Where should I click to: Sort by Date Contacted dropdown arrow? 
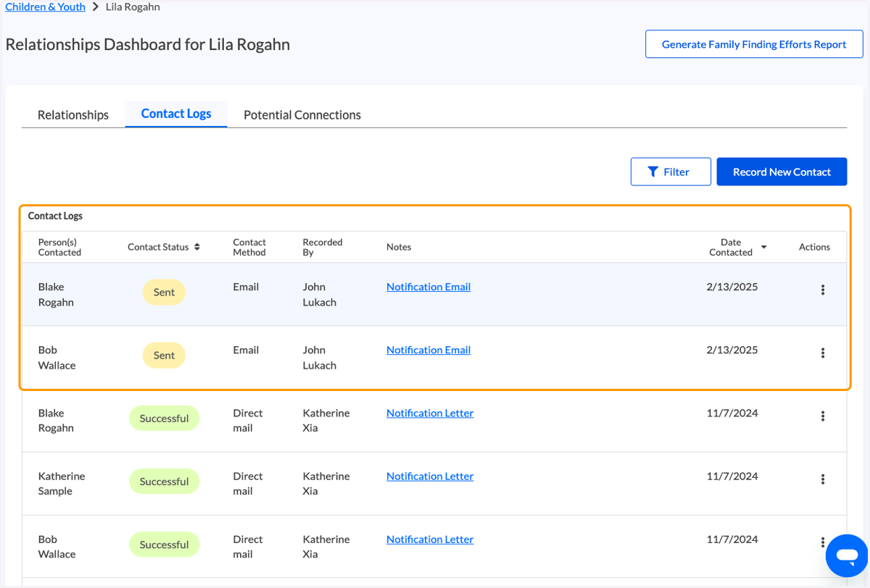click(x=763, y=248)
